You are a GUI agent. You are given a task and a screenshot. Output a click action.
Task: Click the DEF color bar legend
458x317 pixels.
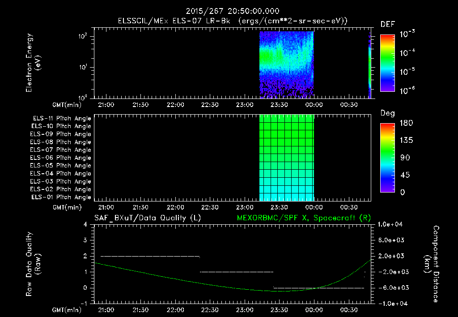(387, 63)
